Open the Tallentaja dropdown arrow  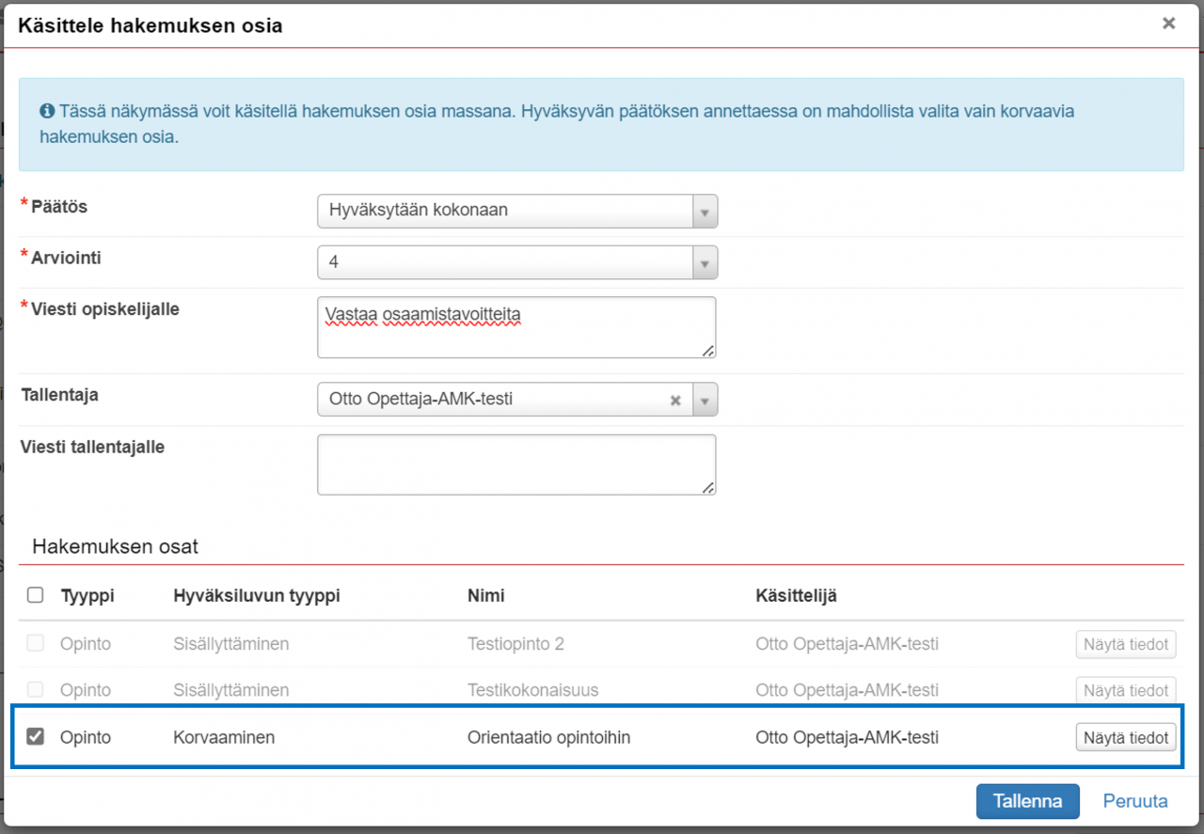coord(705,400)
